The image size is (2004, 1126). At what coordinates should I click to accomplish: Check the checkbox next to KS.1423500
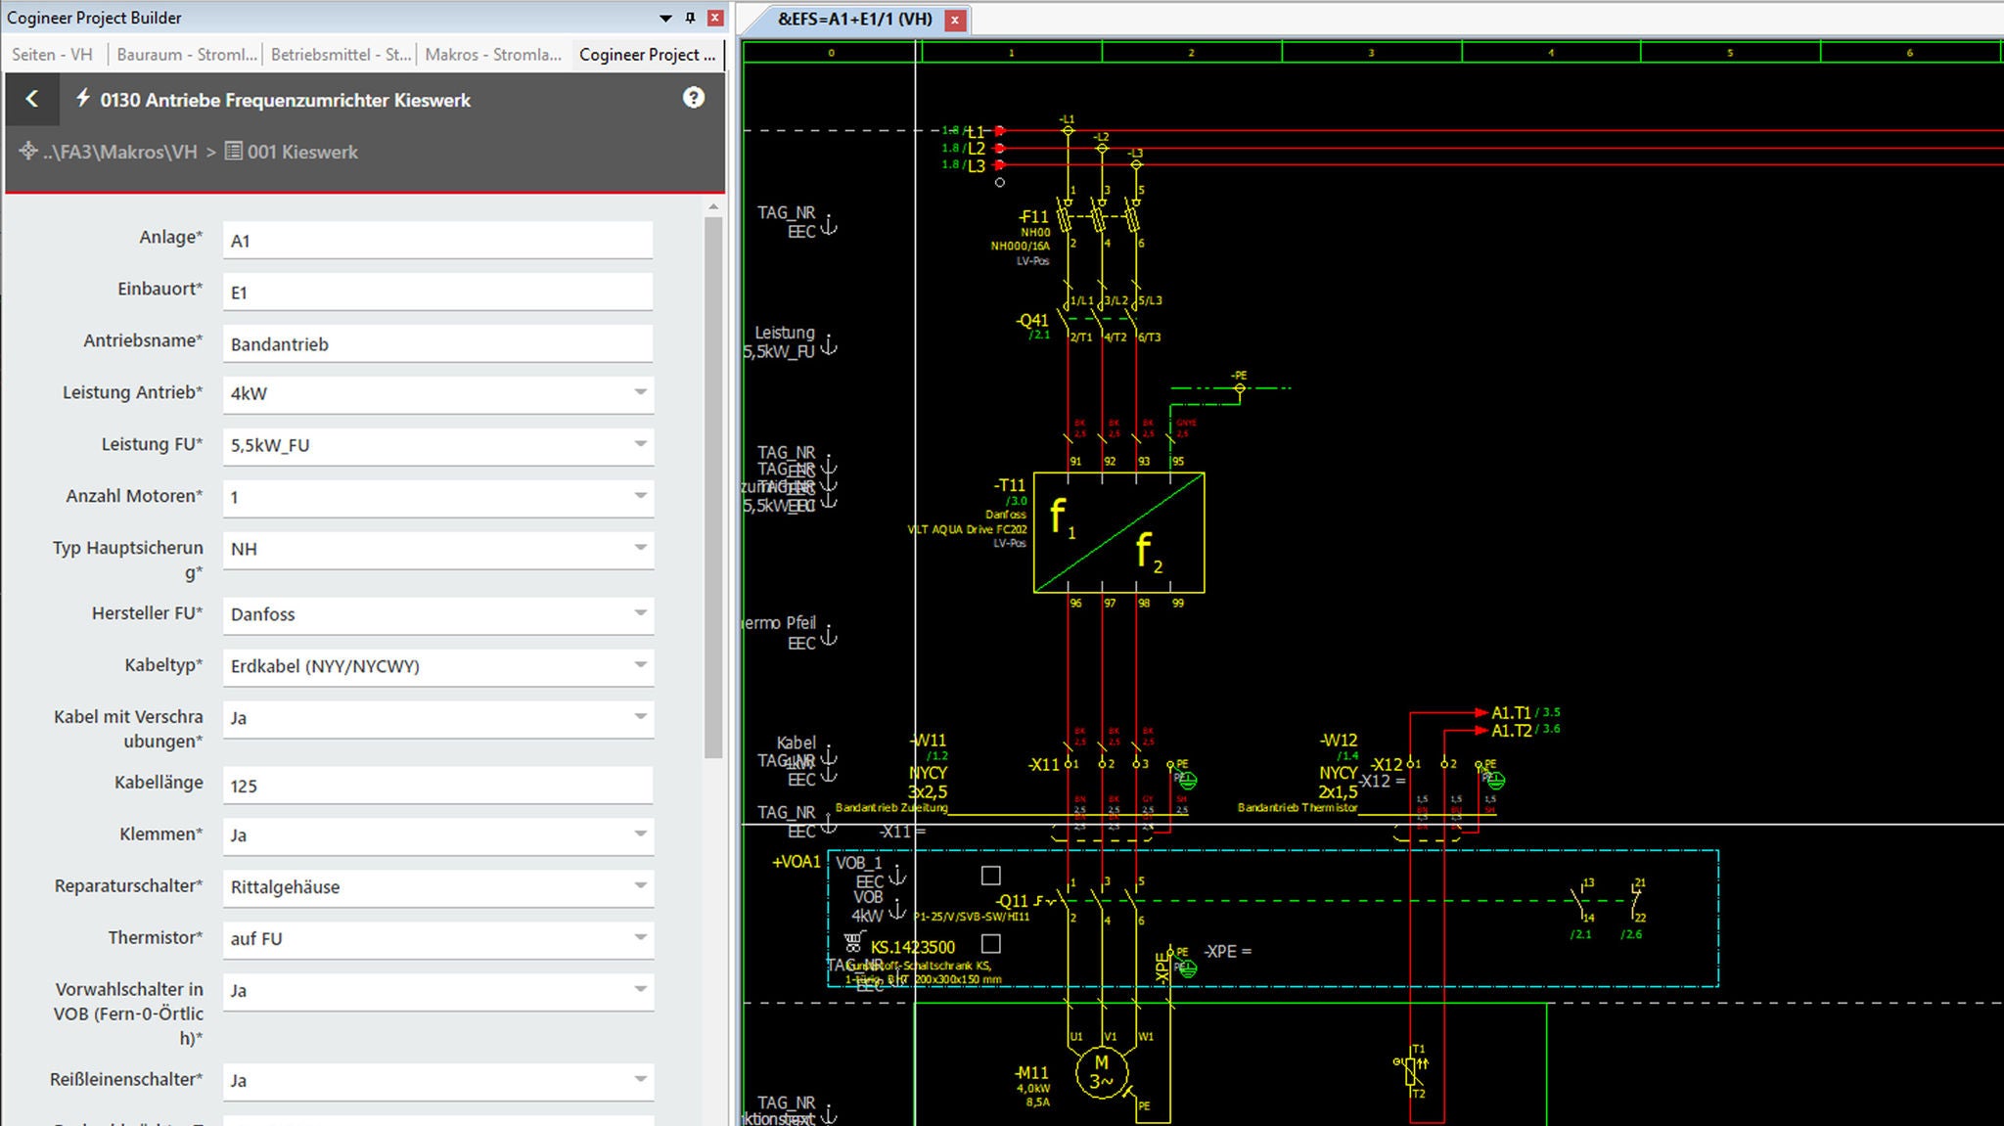[x=991, y=943]
